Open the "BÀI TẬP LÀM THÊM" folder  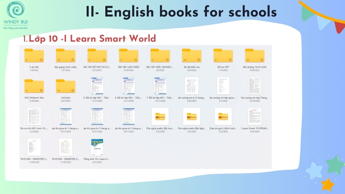coord(129,56)
